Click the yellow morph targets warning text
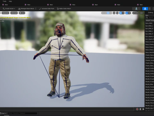The height and width of the screenshot is (116, 154). [15, 18]
